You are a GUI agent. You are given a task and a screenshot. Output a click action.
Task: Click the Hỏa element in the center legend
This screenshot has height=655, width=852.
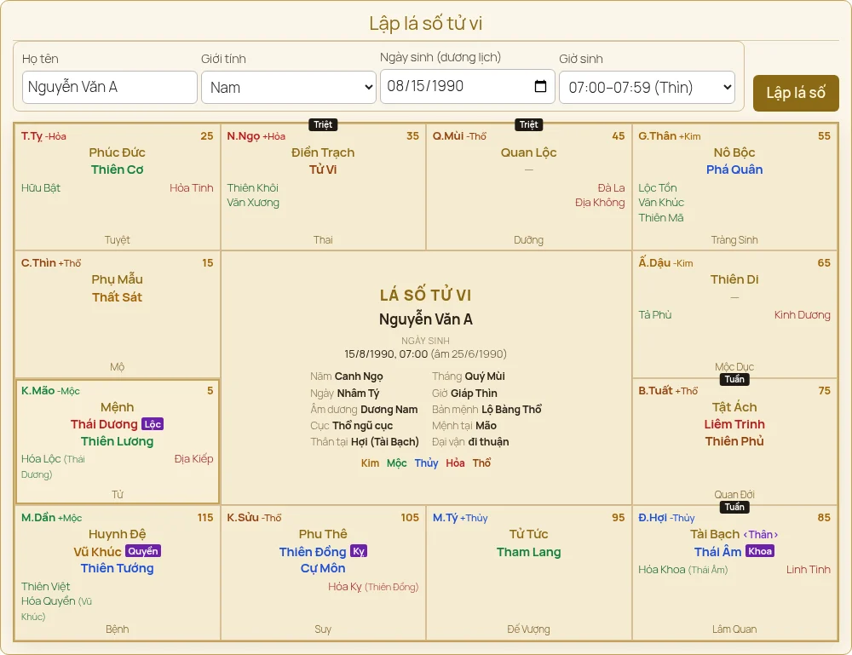tap(455, 463)
